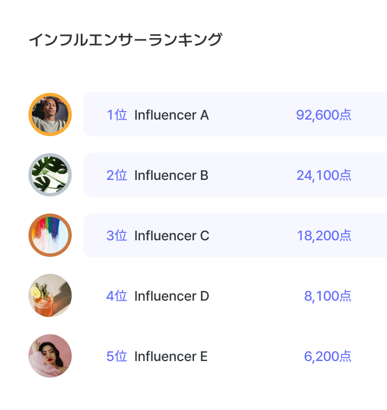387x410 pixels.
Task: Click the 4位 rank label
Action: (117, 296)
